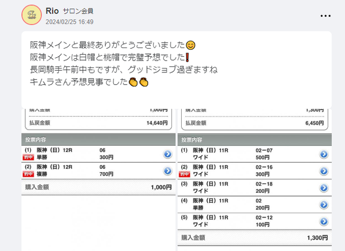Open arrow for 11R 単勝 02 bet
Screen dimensions: 345x251
pyautogui.click(x=324, y=205)
